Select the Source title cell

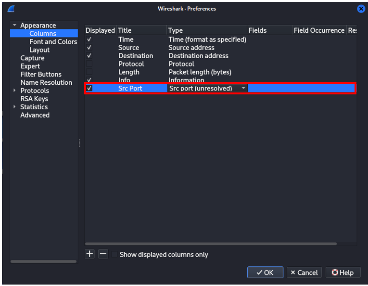click(128, 48)
